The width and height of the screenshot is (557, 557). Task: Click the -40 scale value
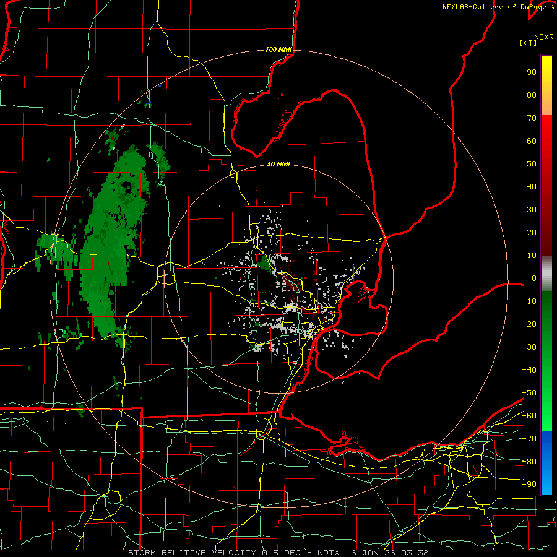pyautogui.click(x=529, y=370)
